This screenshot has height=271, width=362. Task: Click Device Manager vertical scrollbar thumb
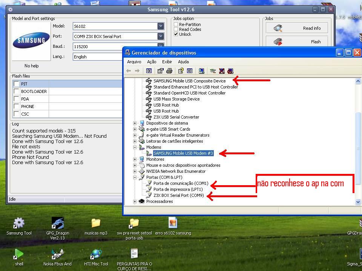358,148
